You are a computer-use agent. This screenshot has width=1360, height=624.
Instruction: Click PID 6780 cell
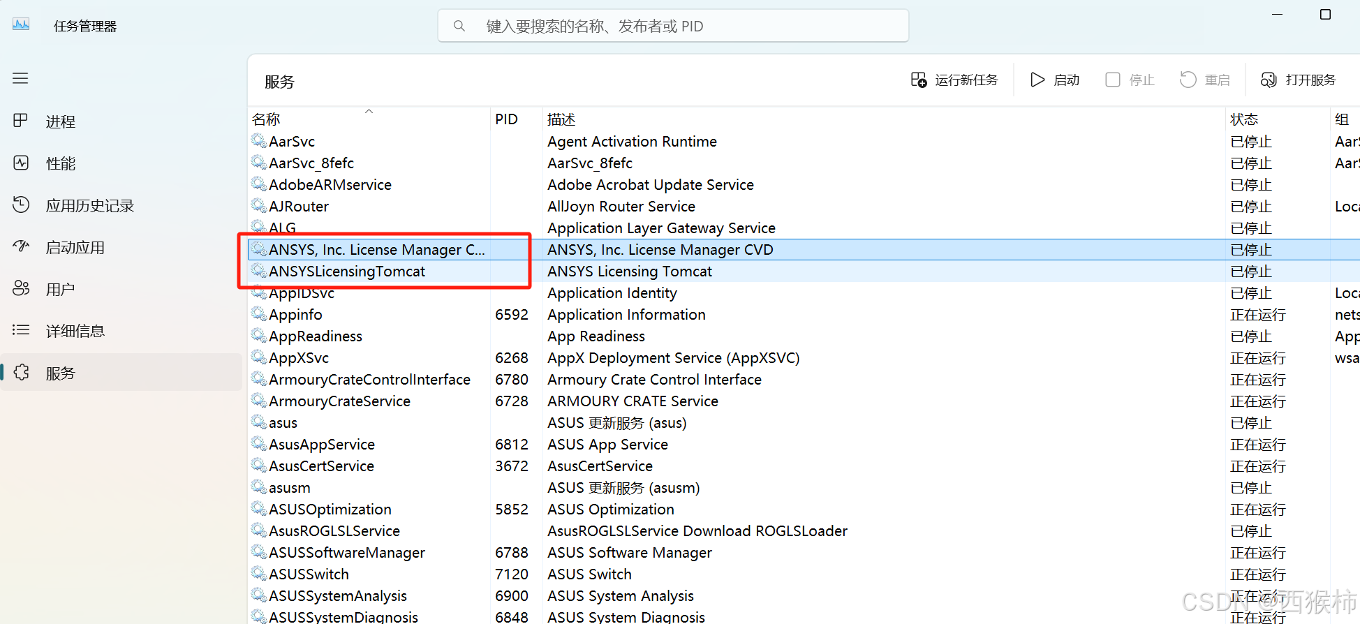pyautogui.click(x=512, y=379)
